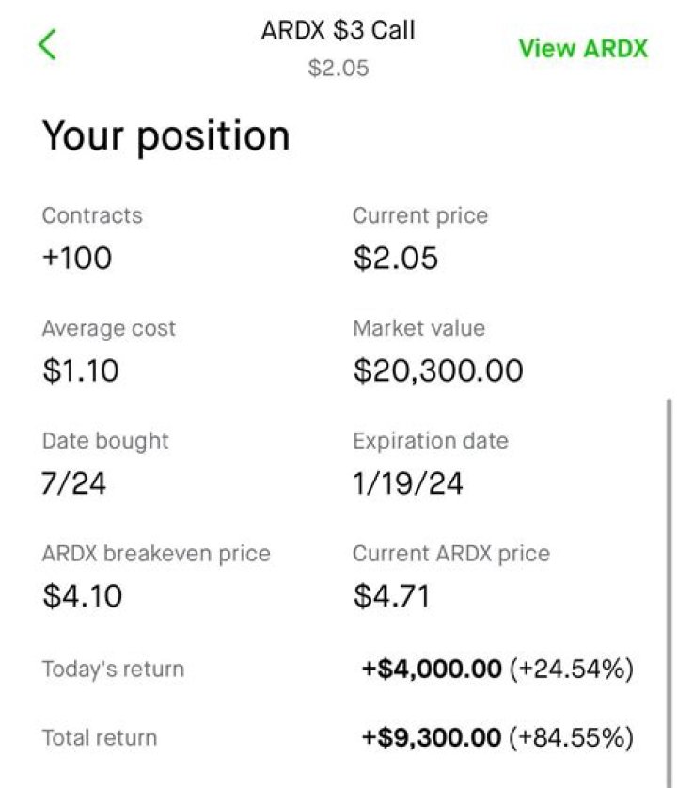Select the 7/24 date bought value
The image size is (677, 788).
coord(74,483)
